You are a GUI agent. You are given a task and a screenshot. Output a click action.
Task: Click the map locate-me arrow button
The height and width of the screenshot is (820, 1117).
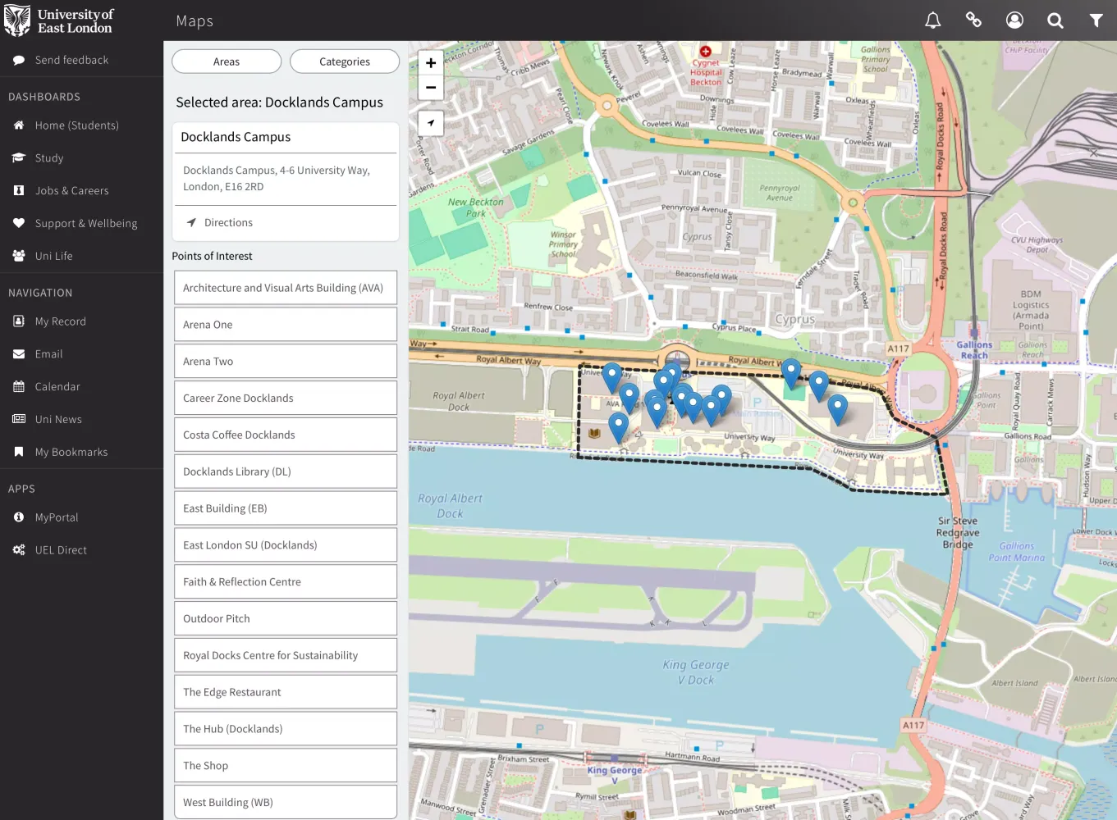[431, 123]
